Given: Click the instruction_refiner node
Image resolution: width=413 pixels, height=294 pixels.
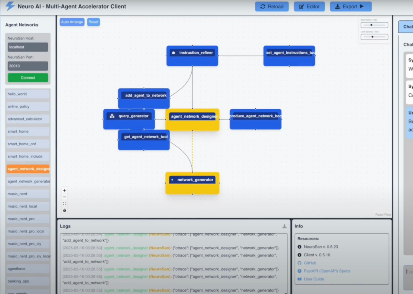Looking at the screenshot, I should click(192, 56).
